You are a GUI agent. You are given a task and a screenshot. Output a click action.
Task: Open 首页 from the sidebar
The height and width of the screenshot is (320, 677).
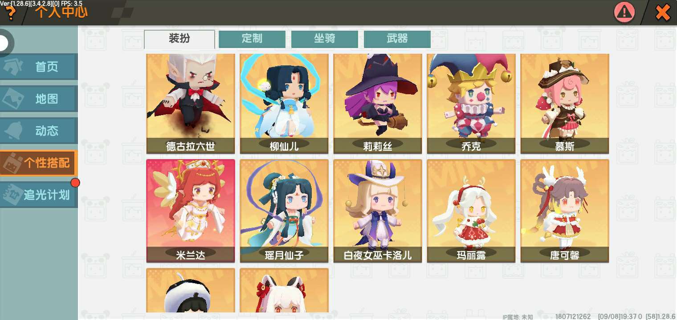(x=39, y=67)
